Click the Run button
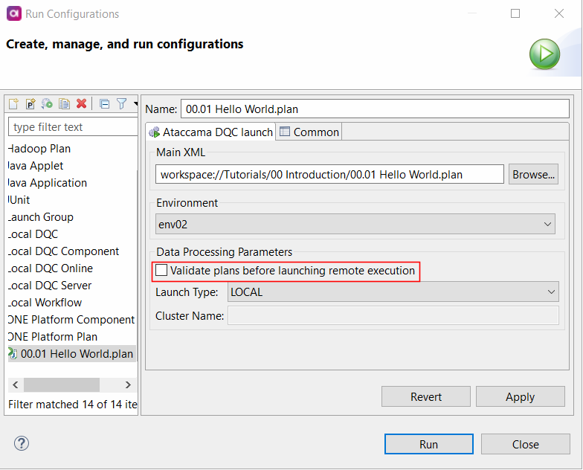 [428, 444]
